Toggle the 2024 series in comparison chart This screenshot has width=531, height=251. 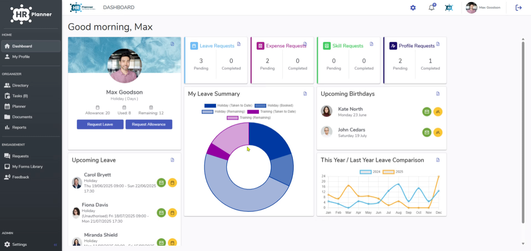[370, 172]
